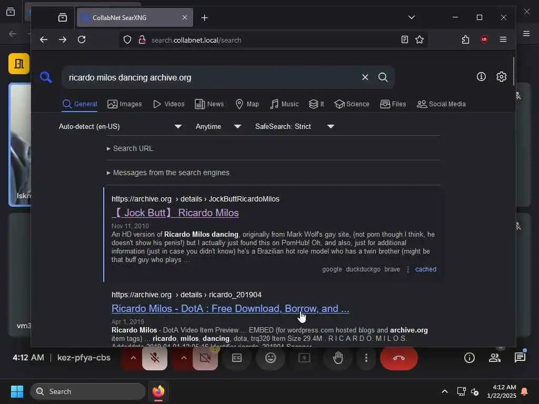Click the archive.org JockButtRicardoMilos URL
The image size is (539, 404).
click(x=195, y=199)
